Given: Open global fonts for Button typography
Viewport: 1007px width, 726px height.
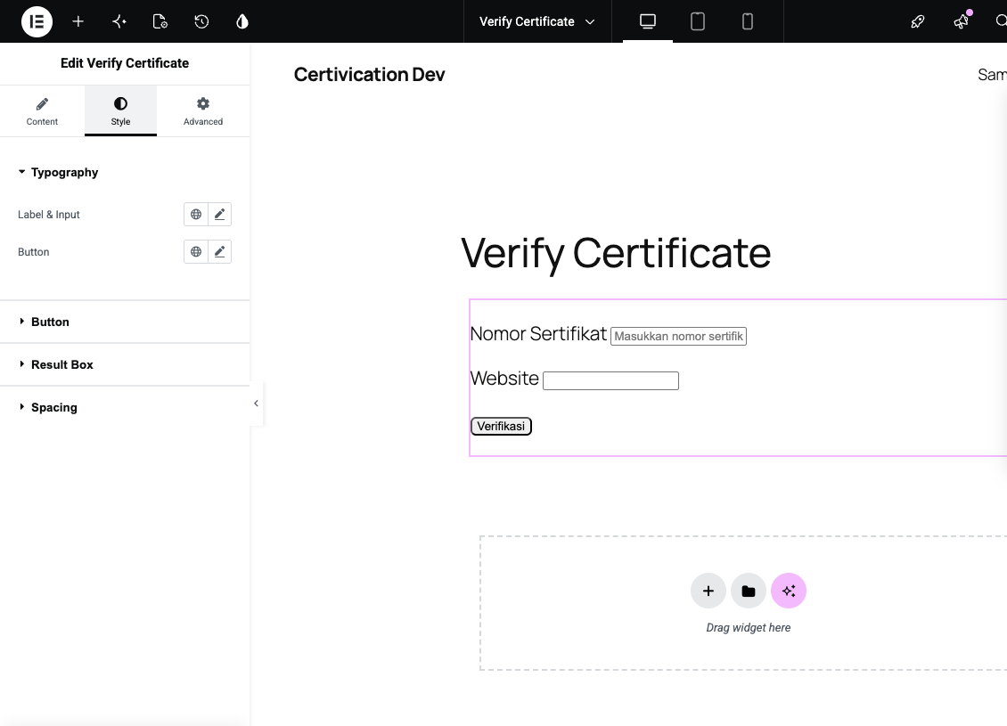Looking at the screenshot, I should 196,251.
